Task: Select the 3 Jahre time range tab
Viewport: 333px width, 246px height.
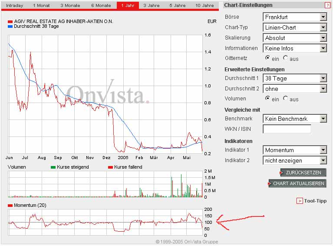Action: (x=152, y=6)
